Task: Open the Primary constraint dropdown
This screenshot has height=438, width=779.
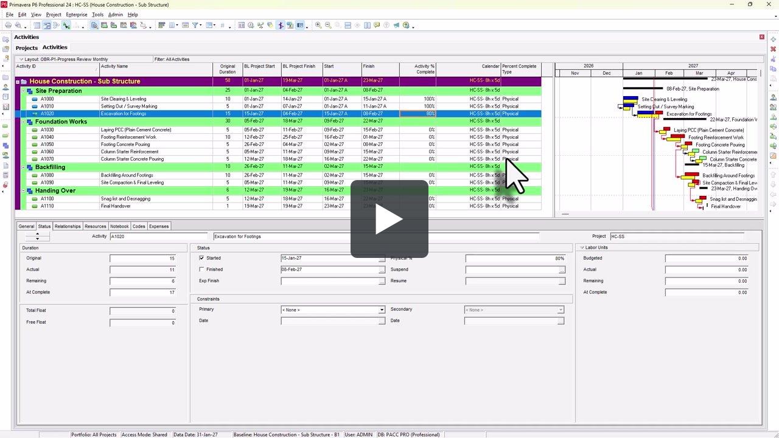Action: click(382, 310)
